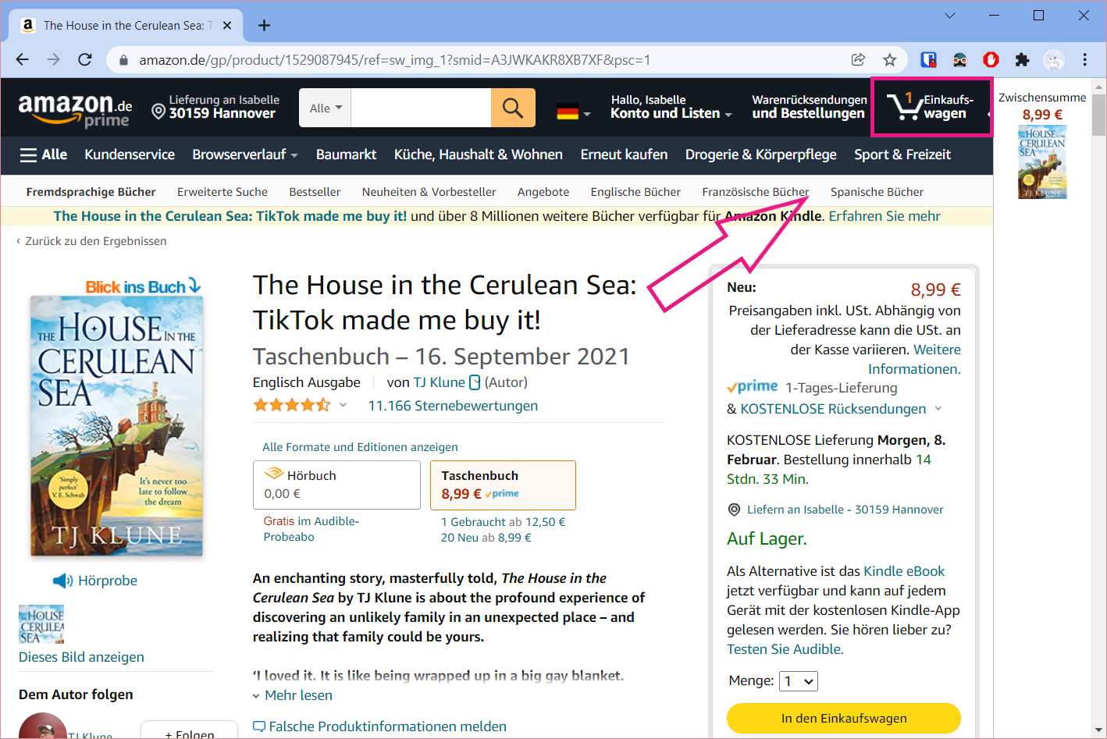Click the large book cover image
The height and width of the screenshot is (739, 1107).
tap(116, 426)
